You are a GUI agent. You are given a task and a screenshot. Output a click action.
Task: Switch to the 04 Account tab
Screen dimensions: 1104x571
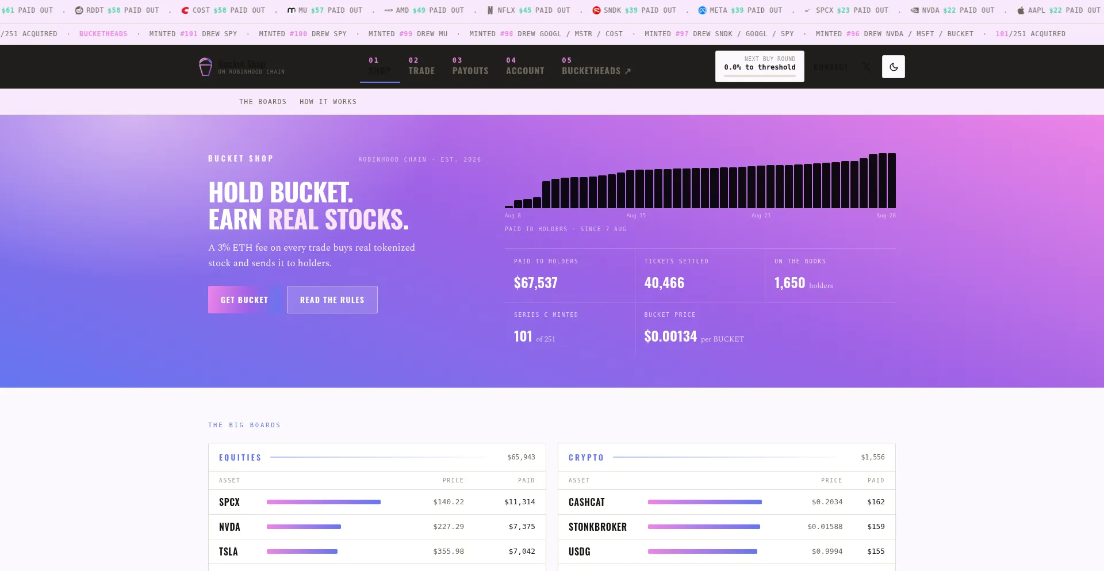coord(525,66)
